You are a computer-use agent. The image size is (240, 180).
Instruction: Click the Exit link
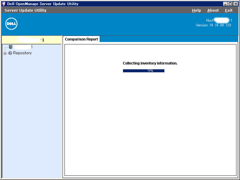(229, 10)
